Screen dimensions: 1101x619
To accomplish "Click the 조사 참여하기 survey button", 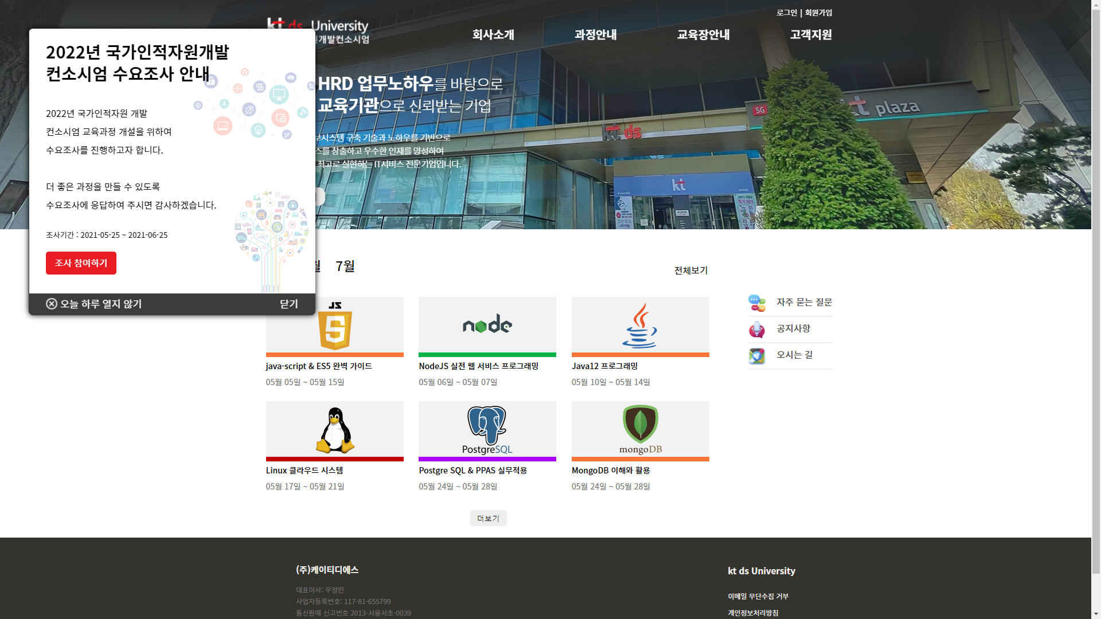I will click(81, 263).
